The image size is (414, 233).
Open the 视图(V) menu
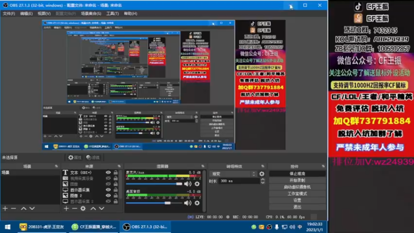tap(44, 13)
